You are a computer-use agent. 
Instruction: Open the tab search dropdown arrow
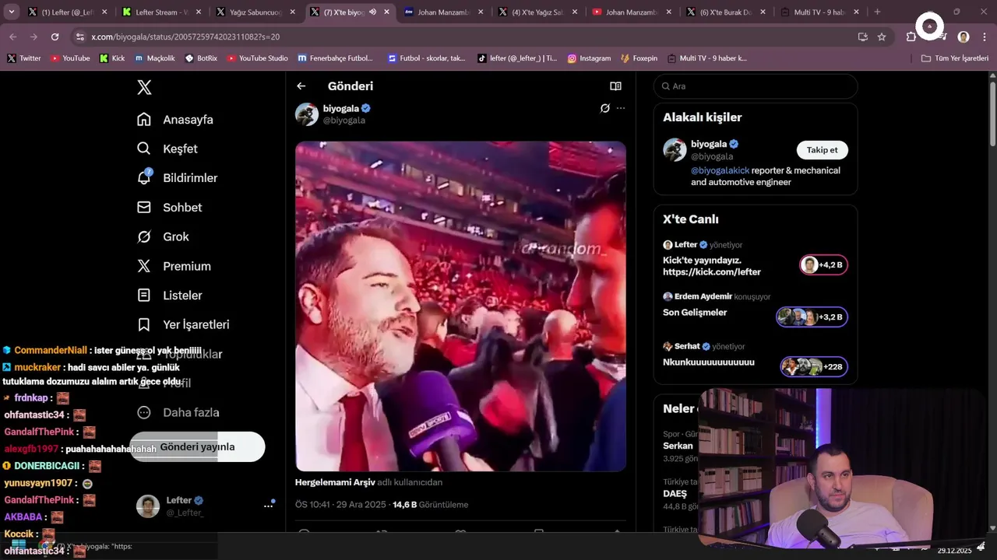pyautogui.click(x=12, y=12)
